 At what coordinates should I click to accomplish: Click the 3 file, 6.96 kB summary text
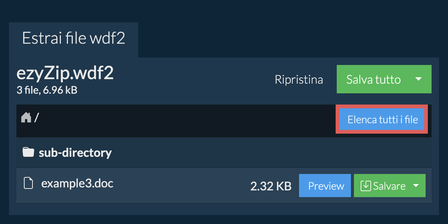(x=47, y=90)
